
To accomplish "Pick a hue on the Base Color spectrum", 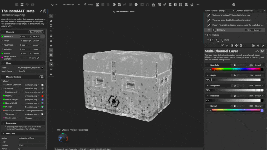I will point(236,70).
